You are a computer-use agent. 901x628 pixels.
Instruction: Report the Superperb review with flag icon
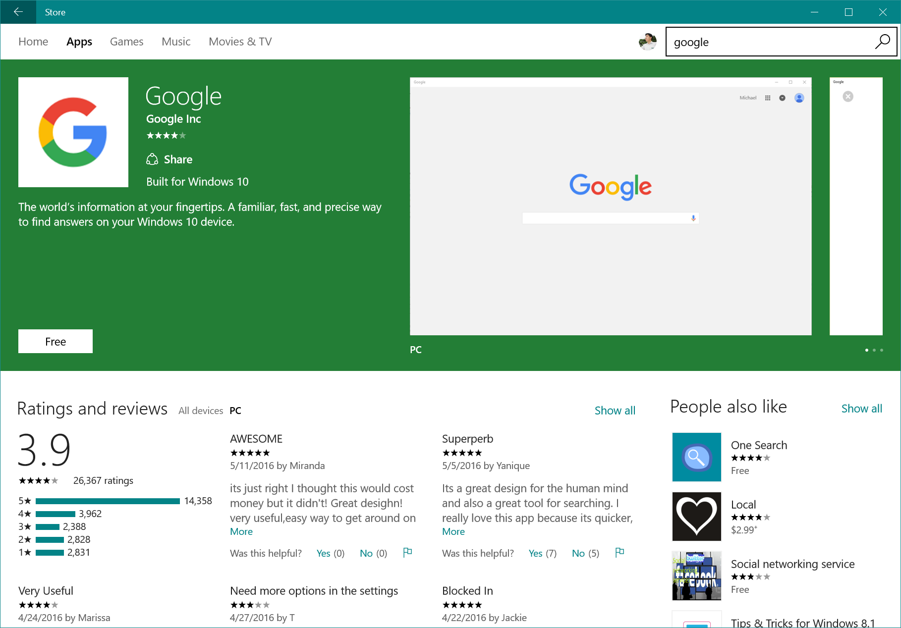(x=619, y=552)
